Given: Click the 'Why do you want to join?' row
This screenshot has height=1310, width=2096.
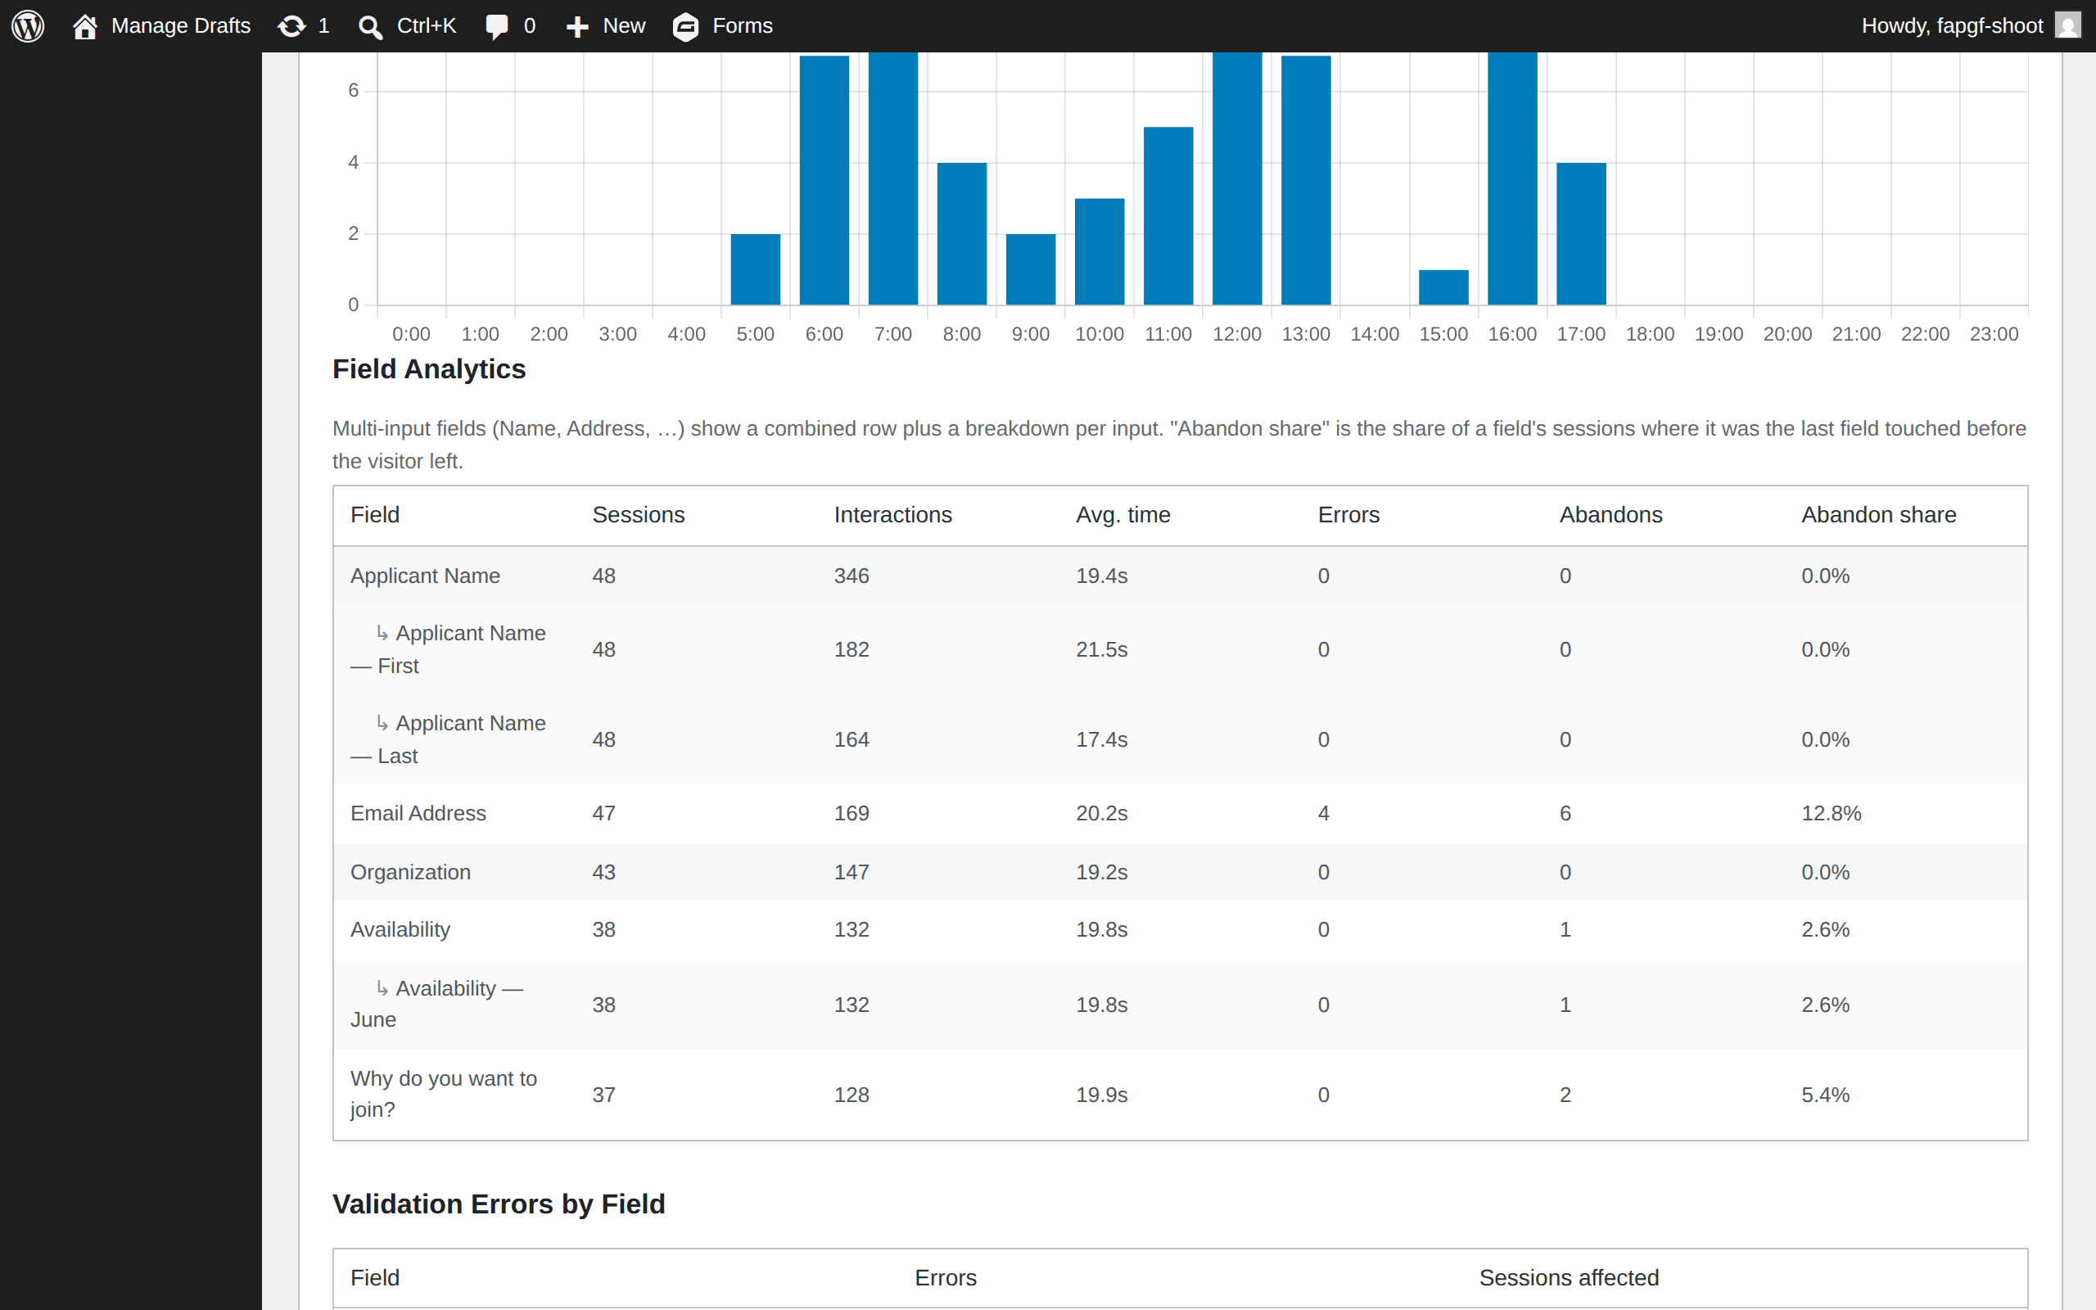Looking at the screenshot, I should pyautogui.click(x=1181, y=1095).
